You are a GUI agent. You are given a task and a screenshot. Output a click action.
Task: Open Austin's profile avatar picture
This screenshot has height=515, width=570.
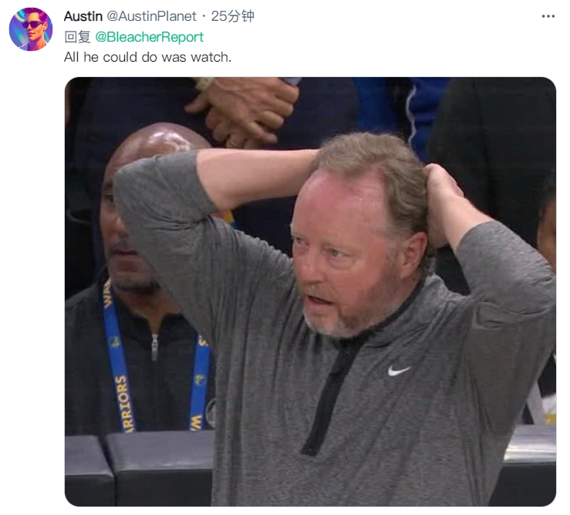[31, 29]
